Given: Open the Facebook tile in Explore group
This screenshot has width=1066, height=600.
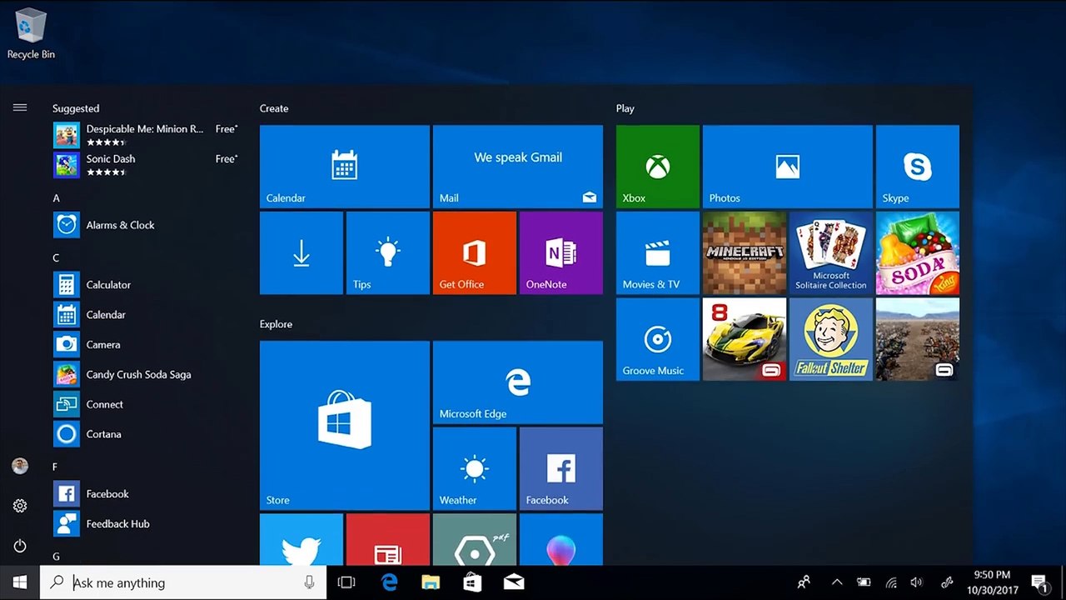Looking at the screenshot, I should click(x=561, y=468).
